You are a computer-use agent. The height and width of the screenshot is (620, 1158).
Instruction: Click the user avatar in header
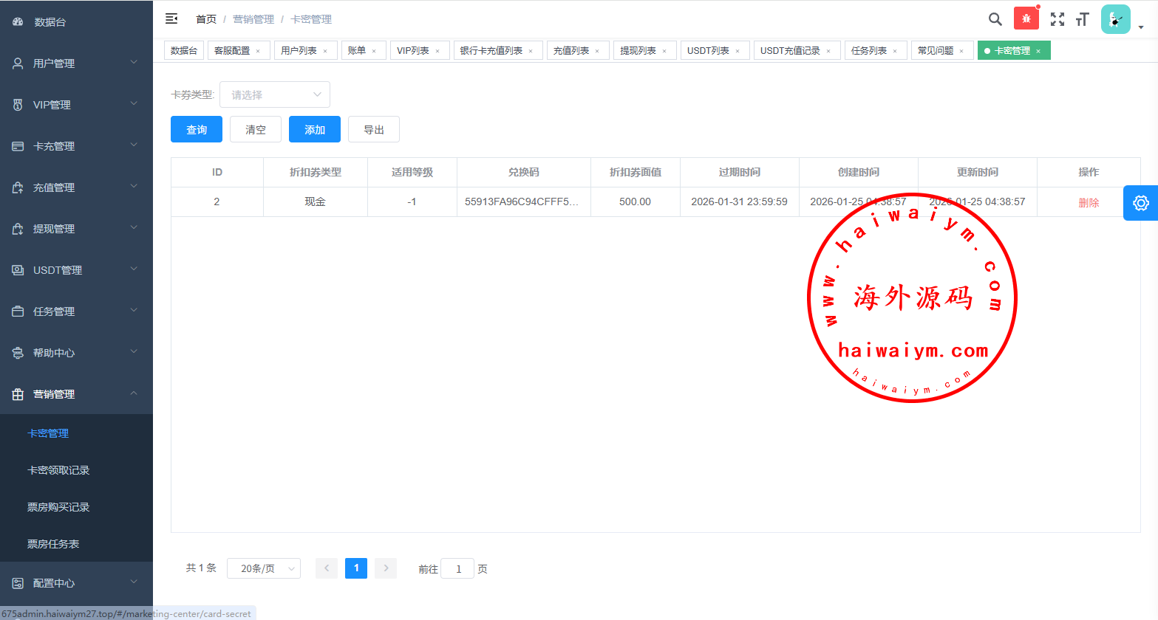click(x=1115, y=19)
